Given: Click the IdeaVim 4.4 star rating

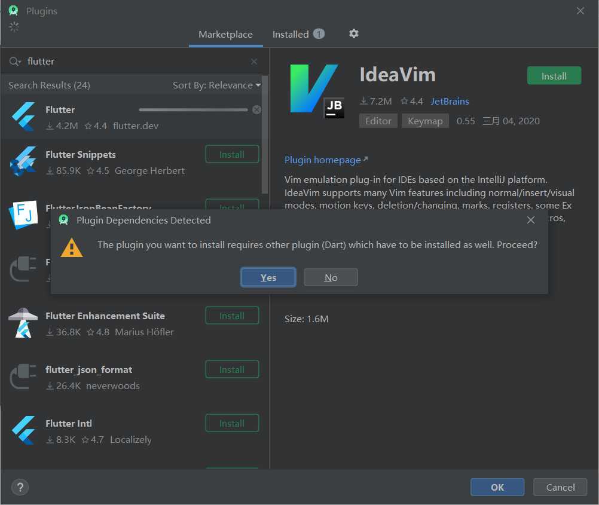Looking at the screenshot, I should click(x=412, y=101).
